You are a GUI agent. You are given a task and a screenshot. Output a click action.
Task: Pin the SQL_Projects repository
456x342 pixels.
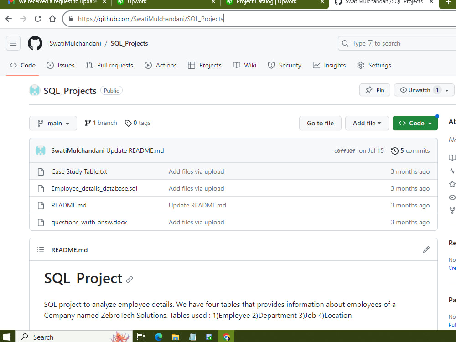point(374,90)
